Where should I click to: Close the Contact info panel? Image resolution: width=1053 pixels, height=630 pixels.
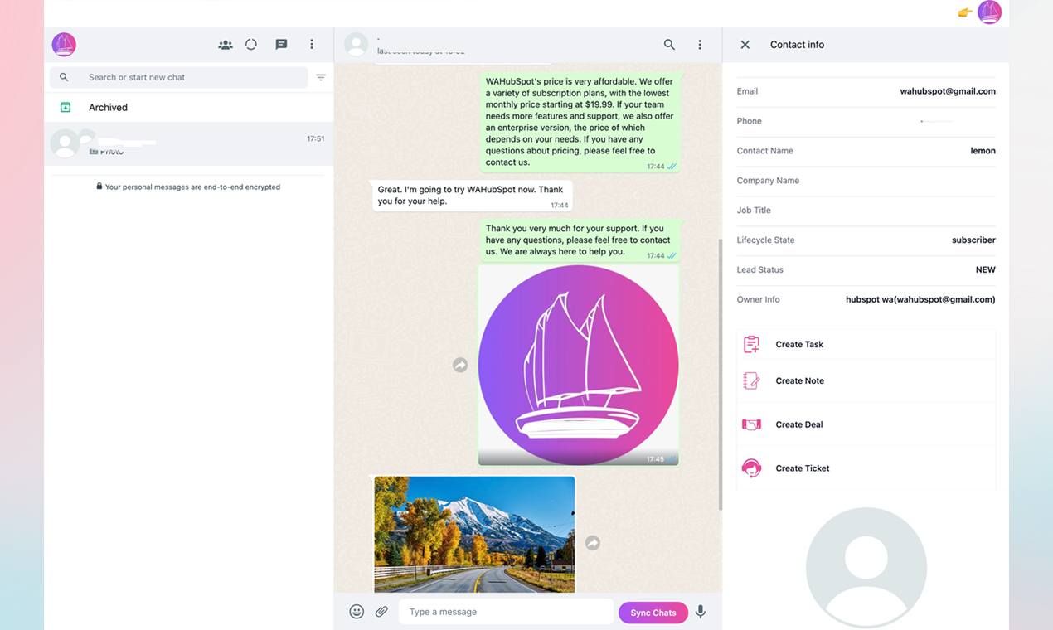click(x=745, y=45)
